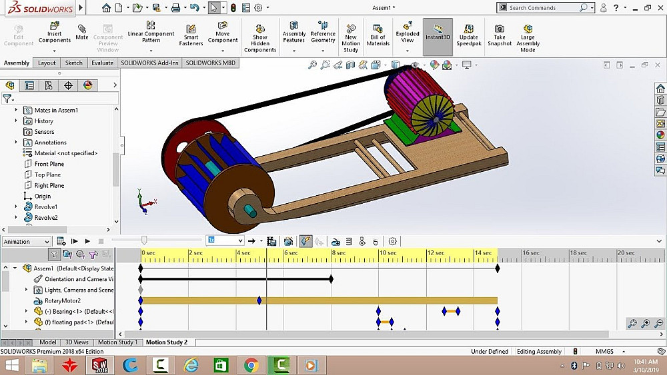The width and height of the screenshot is (667, 375).
Task: Open the Bill of Materials tool
Action: tap(378, 35)
